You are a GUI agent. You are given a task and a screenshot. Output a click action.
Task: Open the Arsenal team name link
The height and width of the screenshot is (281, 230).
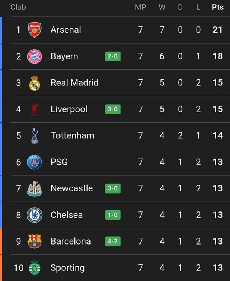(66, 30)
